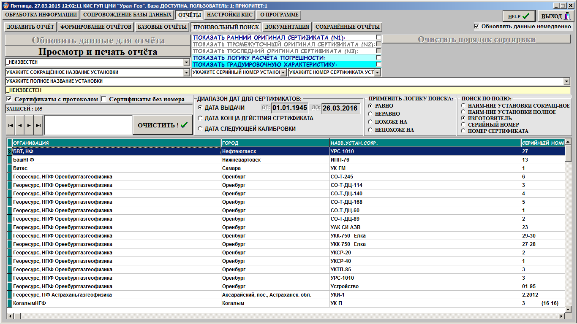Select the 'БашНГФ' table row
The height and width of the screenshot is (324, 577).
(286, 160)
